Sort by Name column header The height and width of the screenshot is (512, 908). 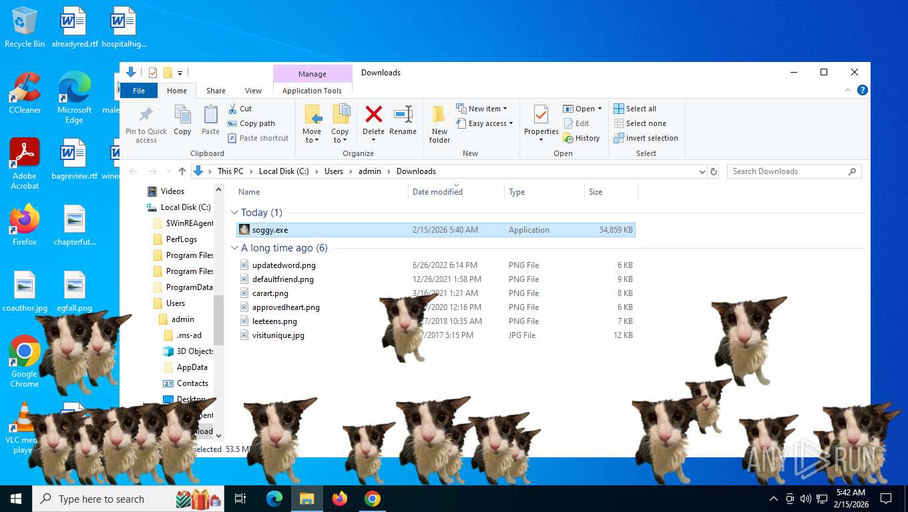320,192
